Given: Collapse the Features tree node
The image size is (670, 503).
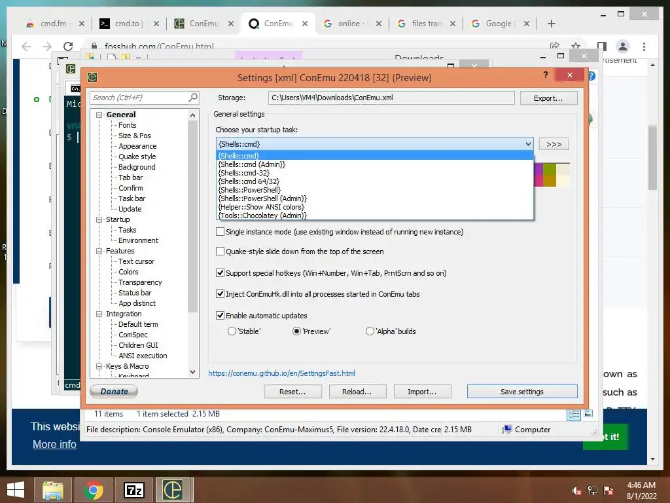Looking at the screenshot, I should pos(99,251).
